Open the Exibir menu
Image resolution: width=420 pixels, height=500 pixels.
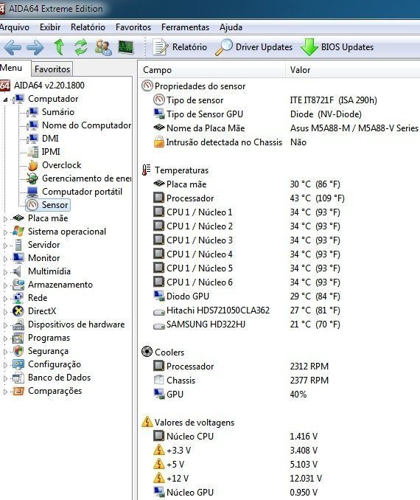coord(50,27)
